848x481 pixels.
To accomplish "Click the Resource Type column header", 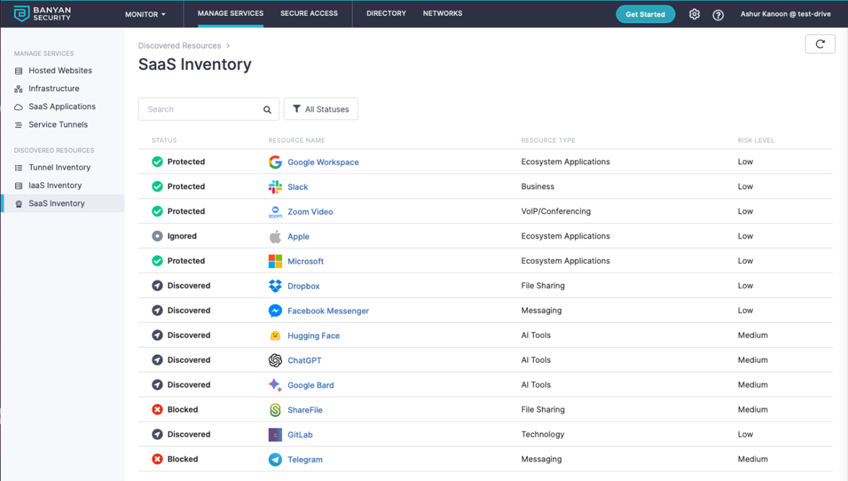I will pos(548,140).
